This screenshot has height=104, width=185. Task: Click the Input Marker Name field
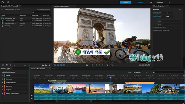tap(167, 27)
